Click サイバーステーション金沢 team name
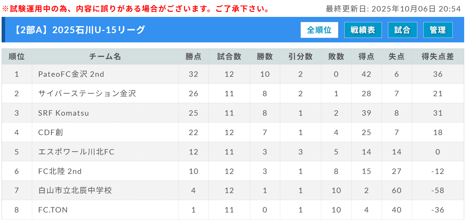468x223 pixels. (x=87, y=94)
